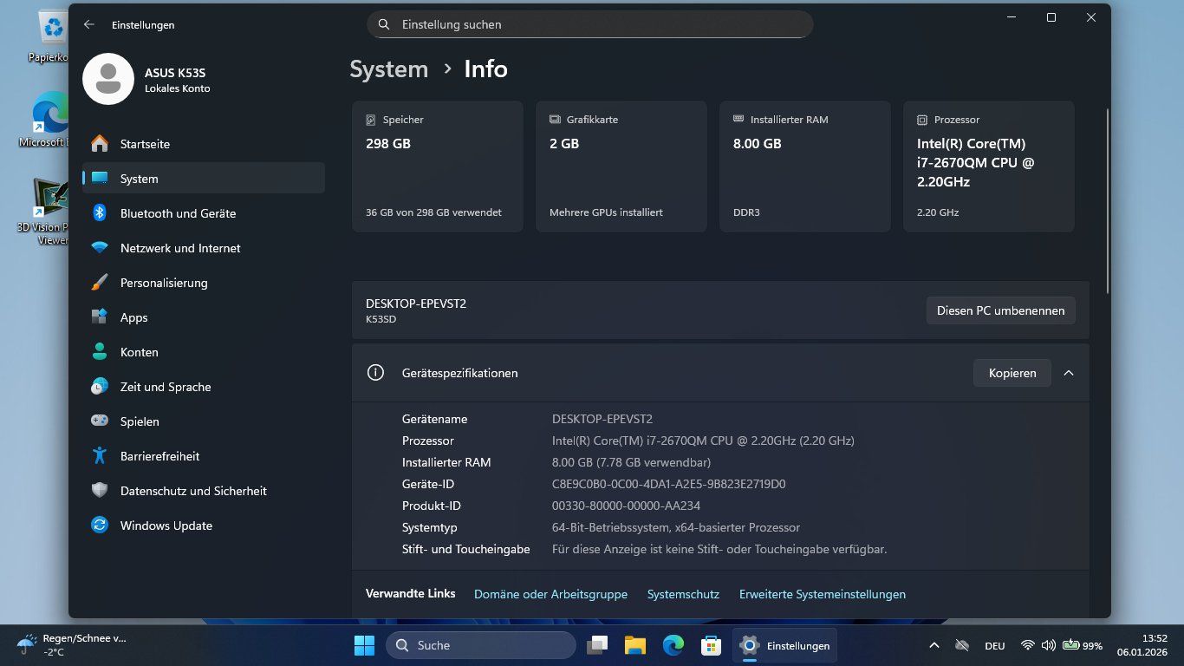
Task: Click the Barrierefreiheit figure icon
Action: pos(100,456)
